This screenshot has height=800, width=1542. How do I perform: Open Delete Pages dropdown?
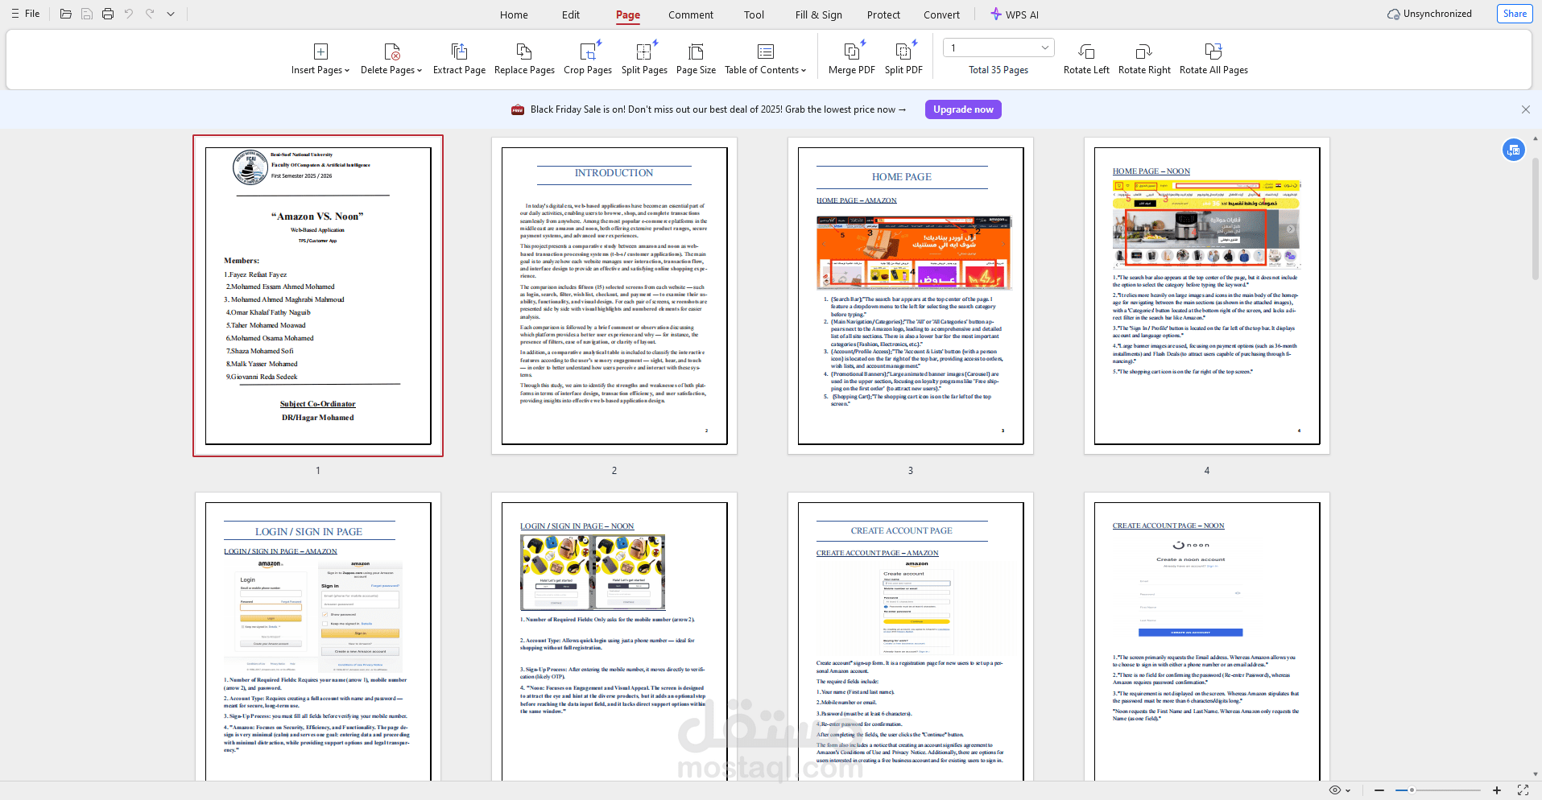pos(391,59)
